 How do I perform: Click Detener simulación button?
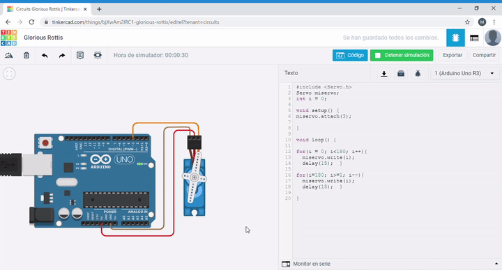click(402, 55)
